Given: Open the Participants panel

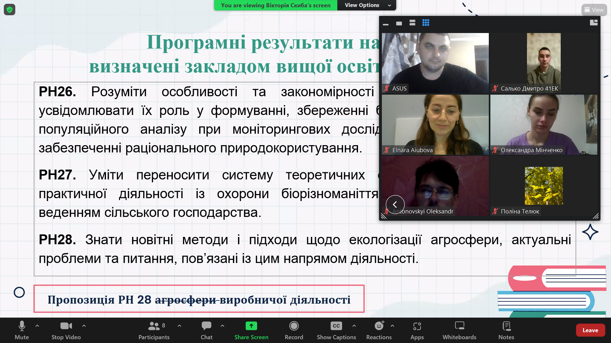Looking at the screenshot, I should pos(154,330).
